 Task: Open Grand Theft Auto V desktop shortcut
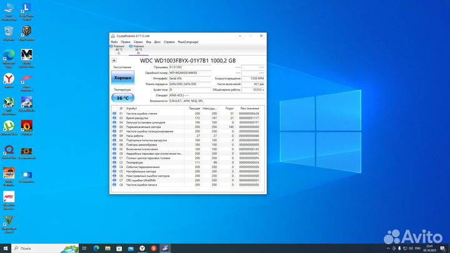pyautogui.click(x=9, y=224)
